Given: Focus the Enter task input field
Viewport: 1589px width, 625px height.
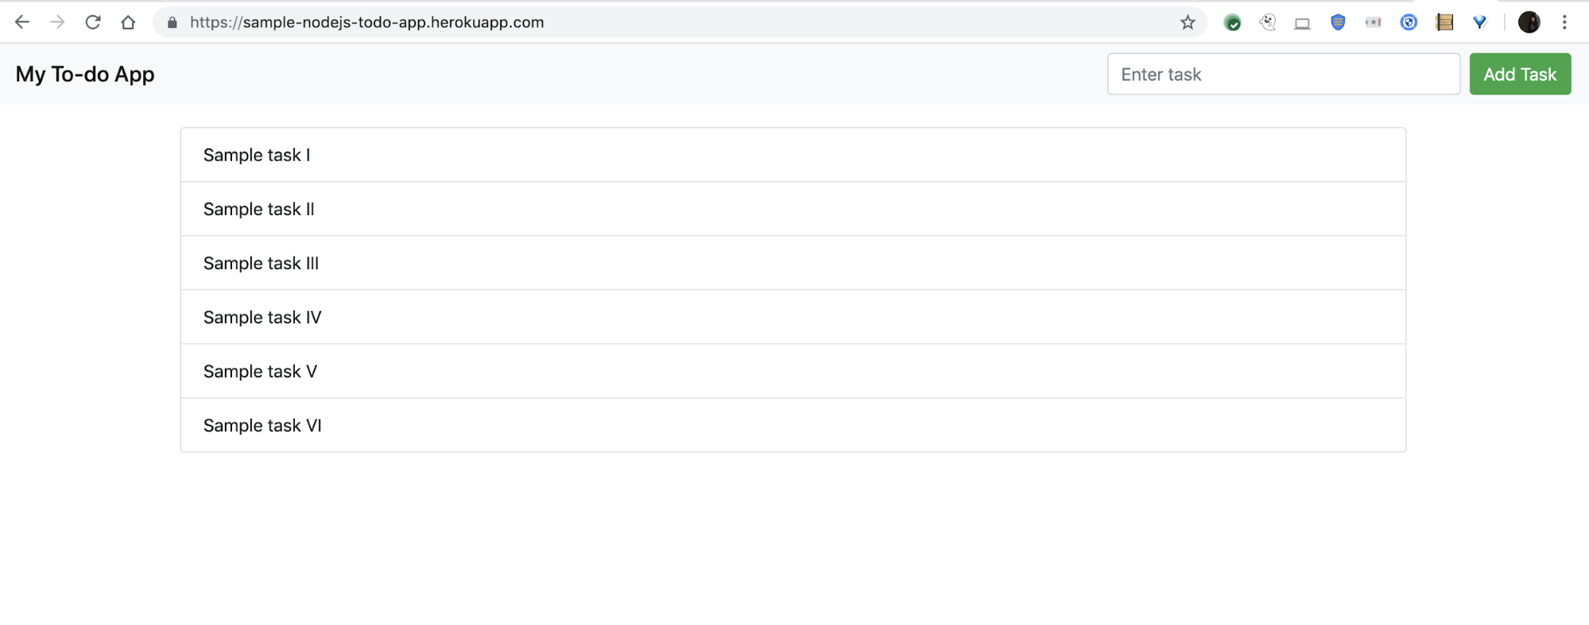Looking at the screenshot, I should coord(1283,74).
